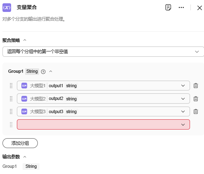Screen dimensions: 204x174
Task: Delete the 大模型3 output3 variable row
Action: click(x=196, y=111)
